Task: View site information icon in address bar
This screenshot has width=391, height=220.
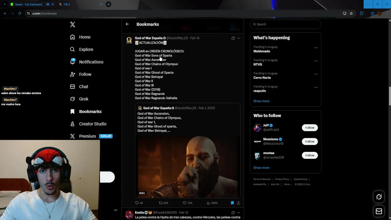Action: click(x=28, y=13)
